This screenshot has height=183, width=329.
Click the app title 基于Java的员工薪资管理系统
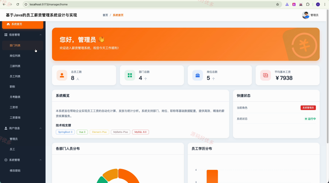tap(41, 15)
